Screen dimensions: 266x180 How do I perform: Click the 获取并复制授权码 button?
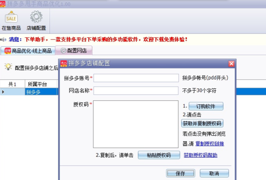click(x=202, y=123)
